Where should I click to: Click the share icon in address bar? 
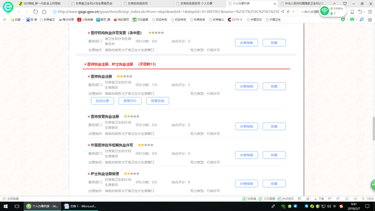[x=283, y=12]
